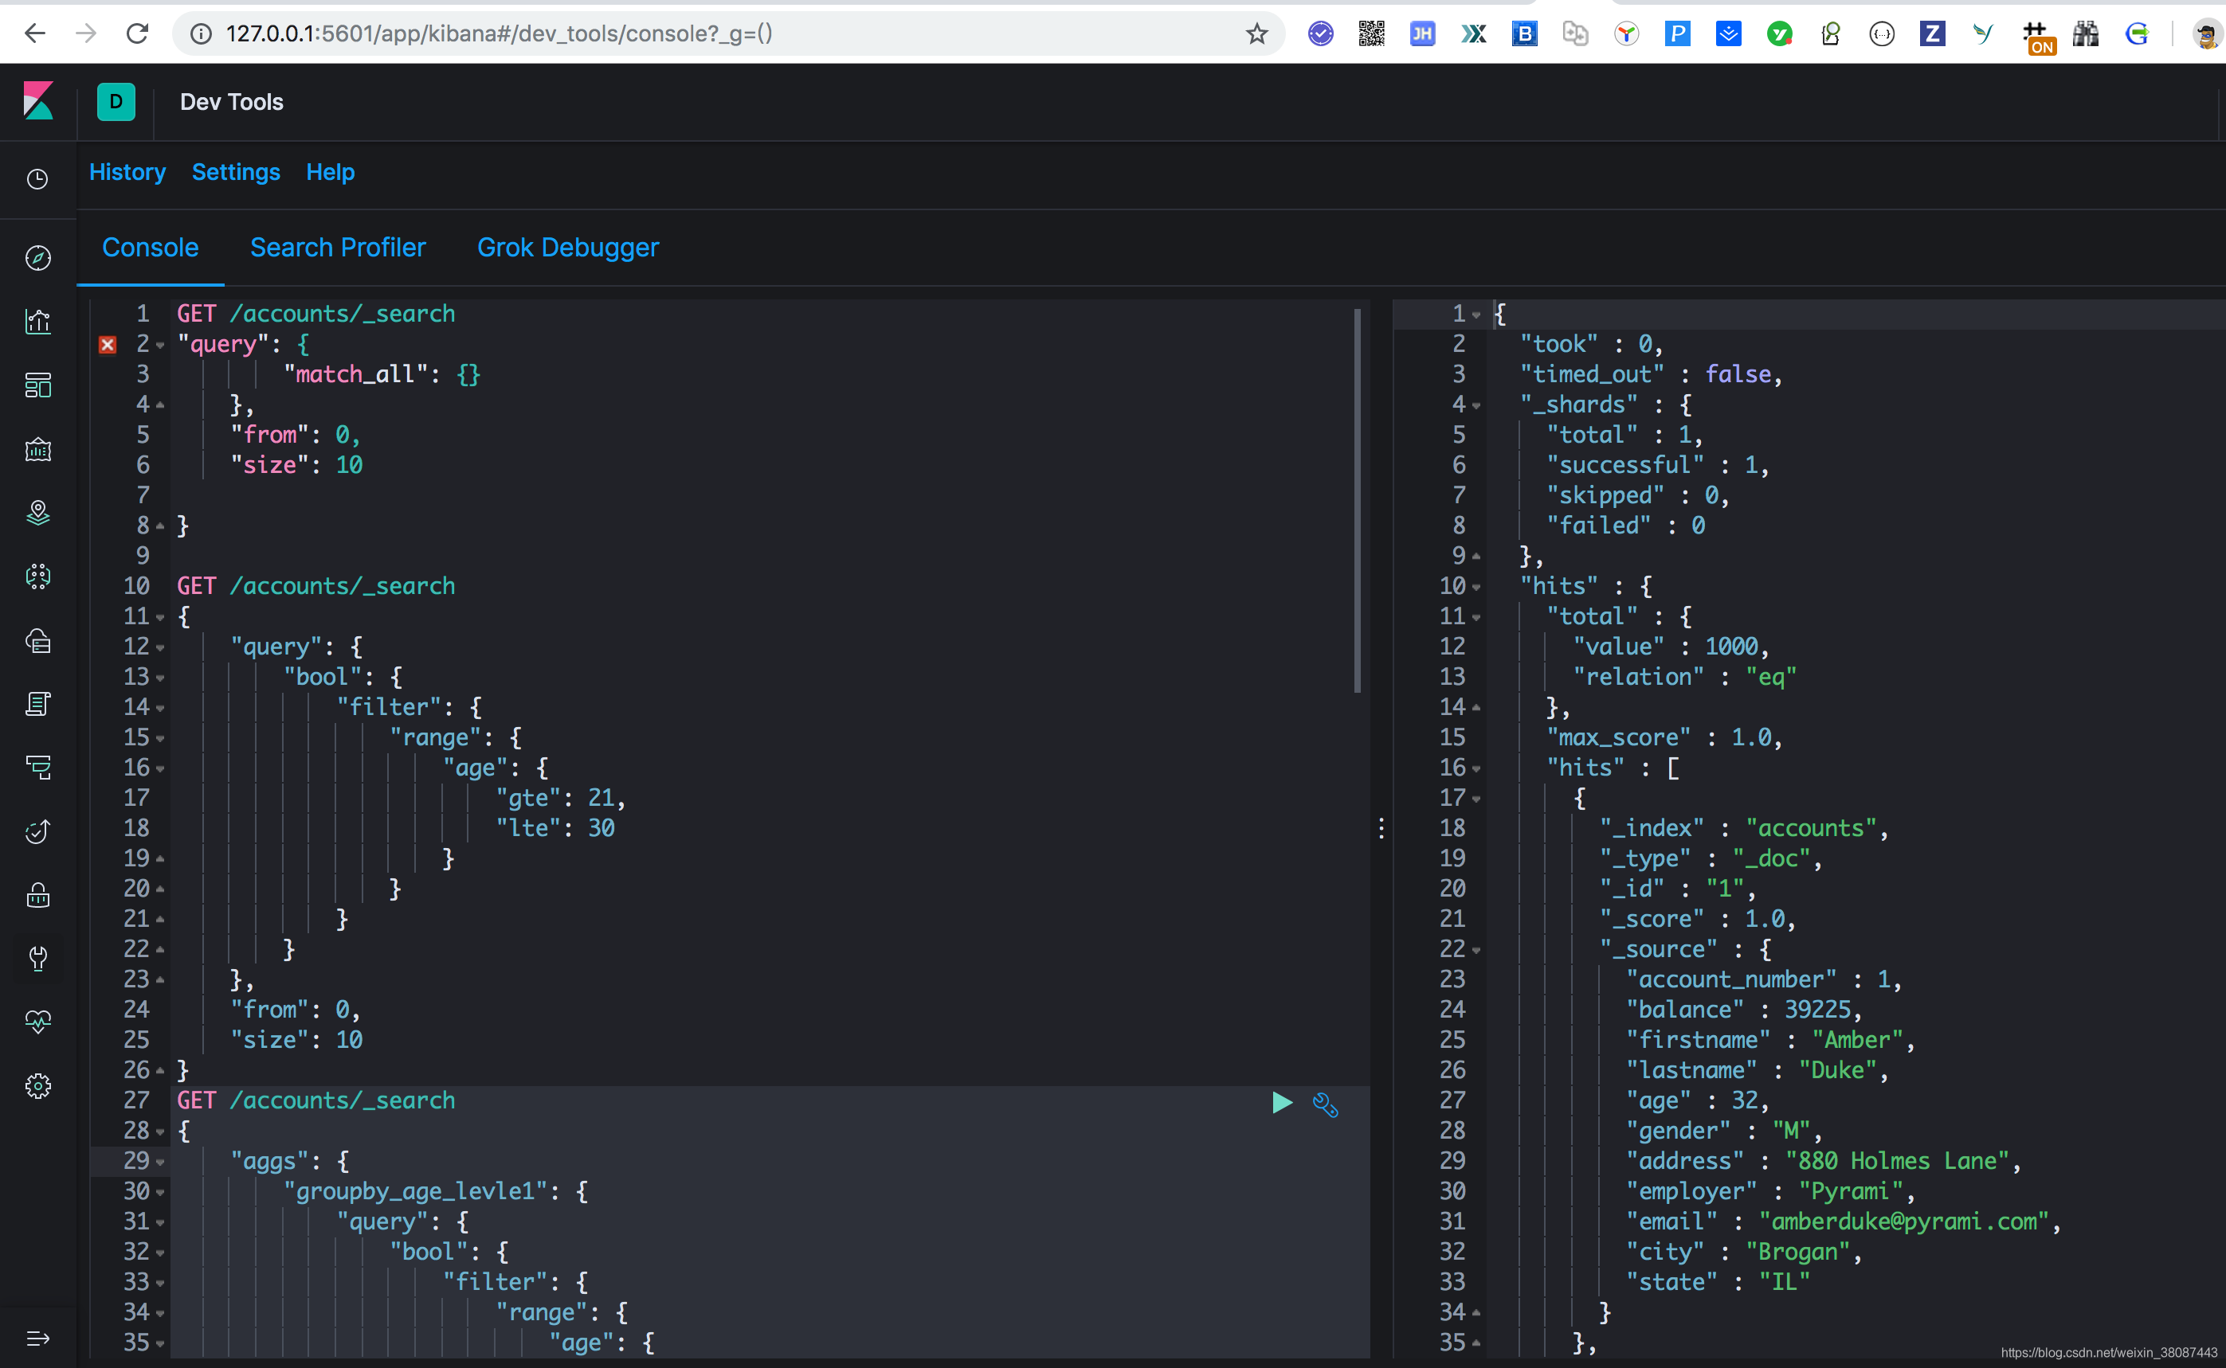Open Visualize chart icon in sidebar
The height and width of the screenshot is (1368, 2226).
(x=38, y=321)
